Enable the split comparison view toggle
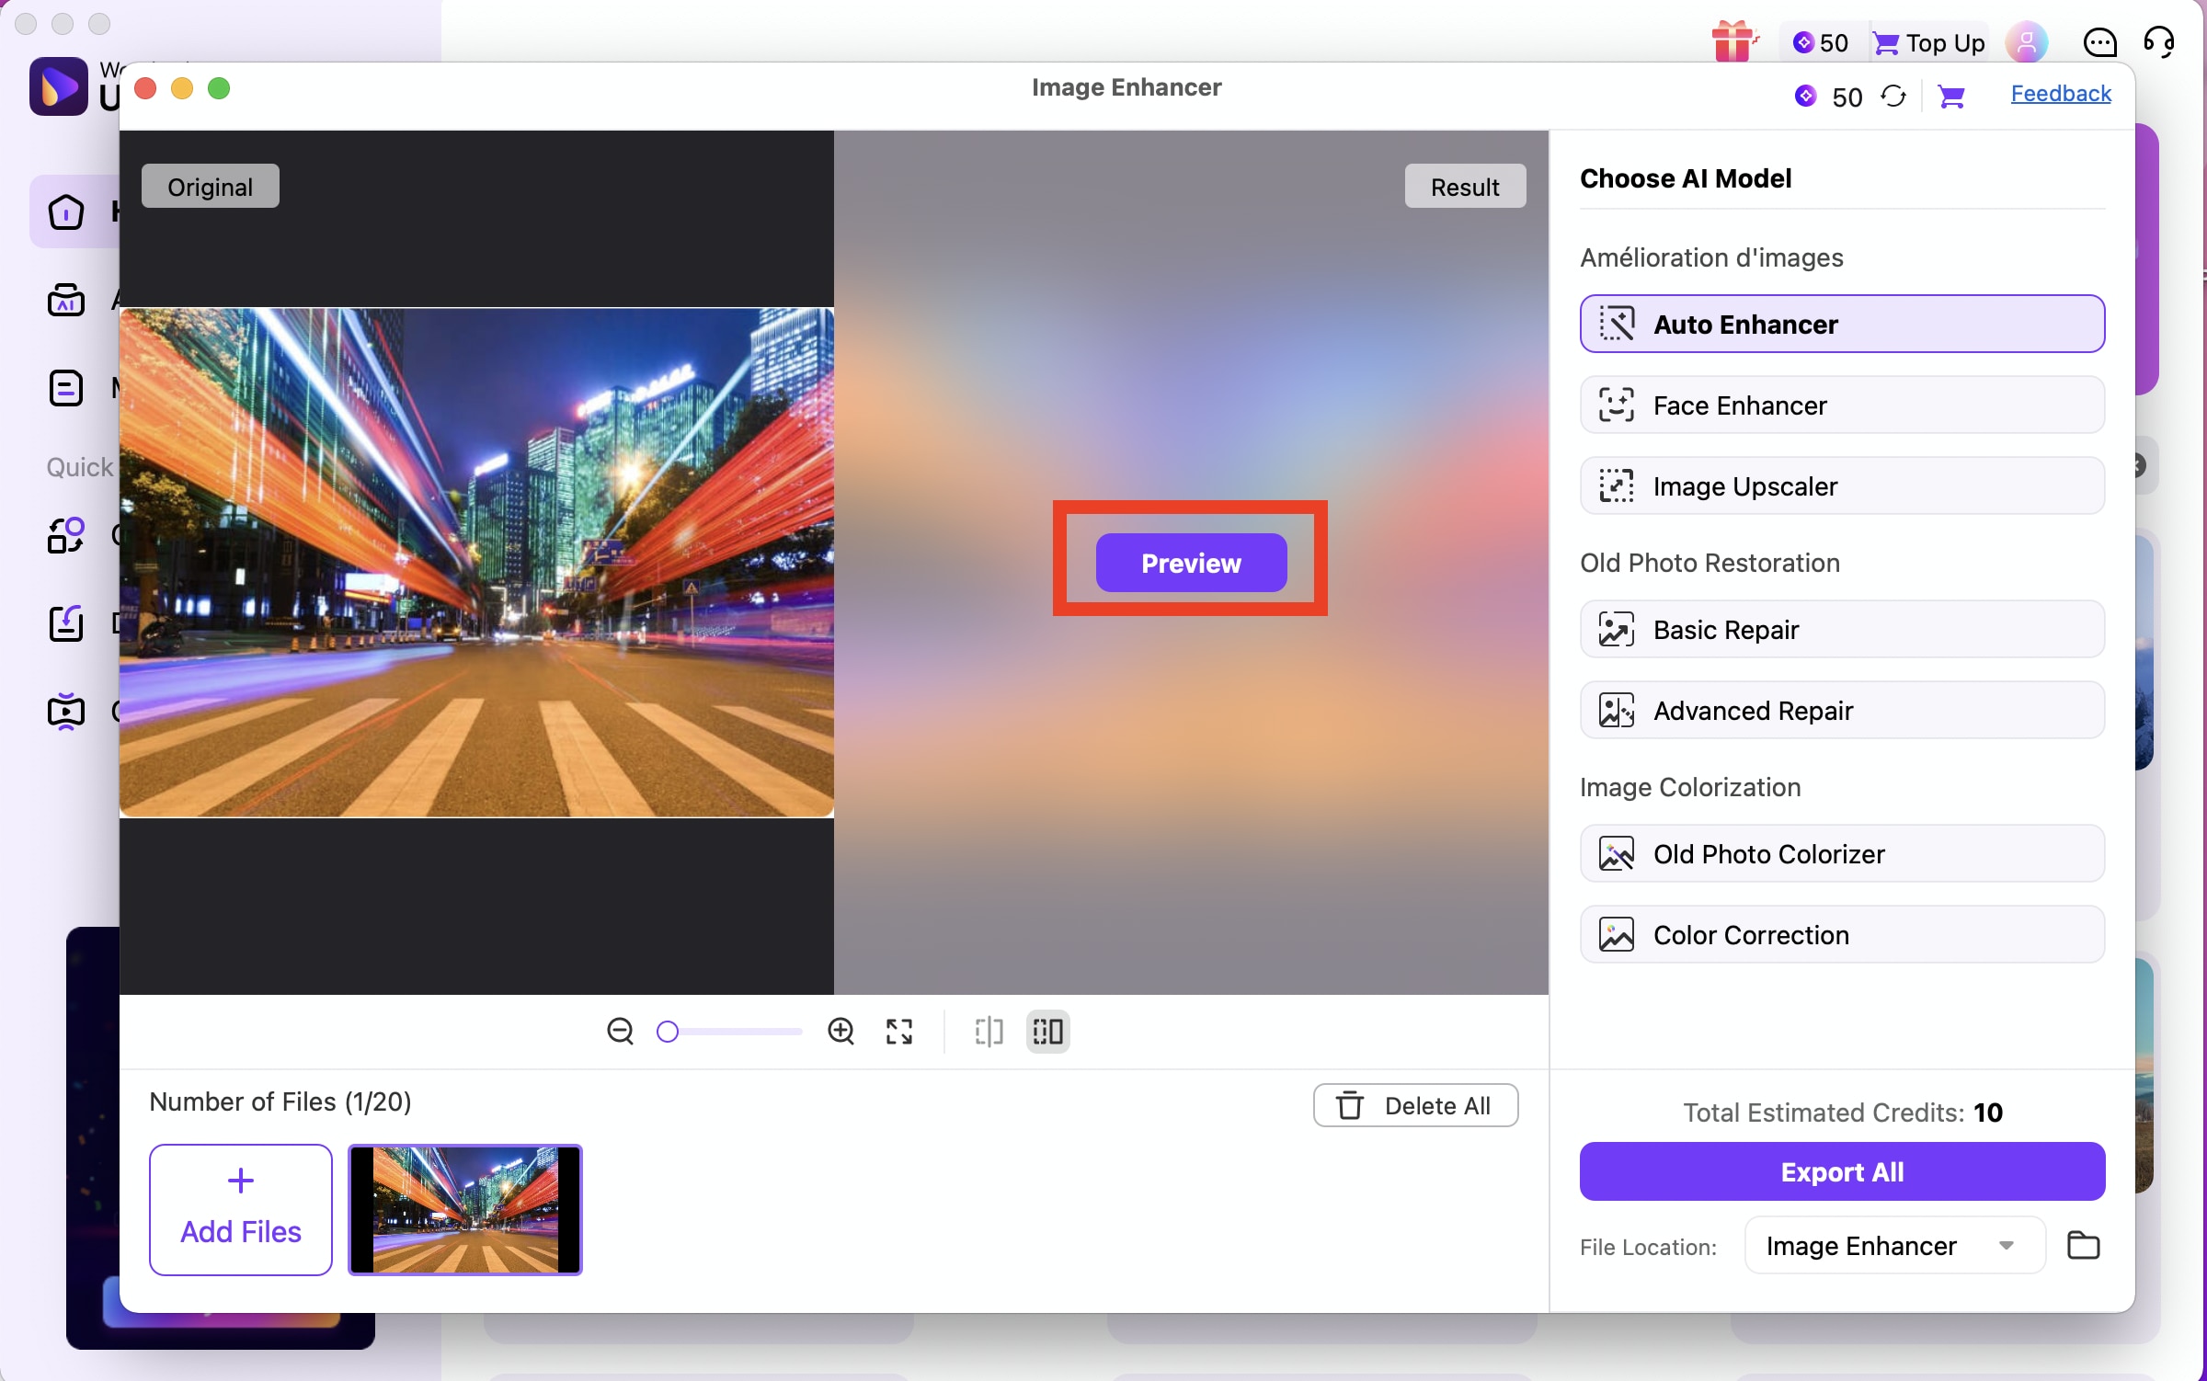The image size is (2207, 1381). 988,1032
